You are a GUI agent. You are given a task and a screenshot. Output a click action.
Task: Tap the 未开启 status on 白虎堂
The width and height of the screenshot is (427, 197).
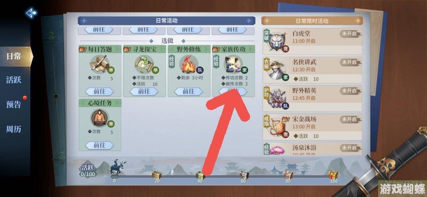tap(350, 34)
